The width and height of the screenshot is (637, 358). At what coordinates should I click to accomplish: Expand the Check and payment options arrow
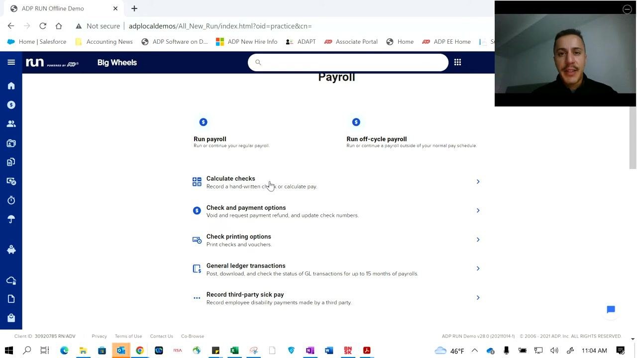pyautogui.click(x=478, y=210)
